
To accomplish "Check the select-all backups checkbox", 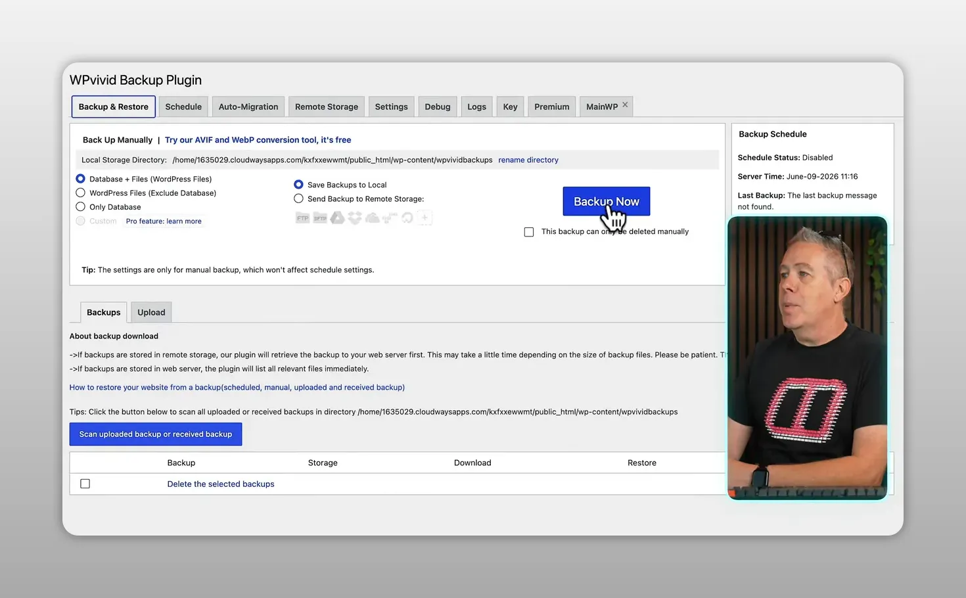I will [85, 484].
